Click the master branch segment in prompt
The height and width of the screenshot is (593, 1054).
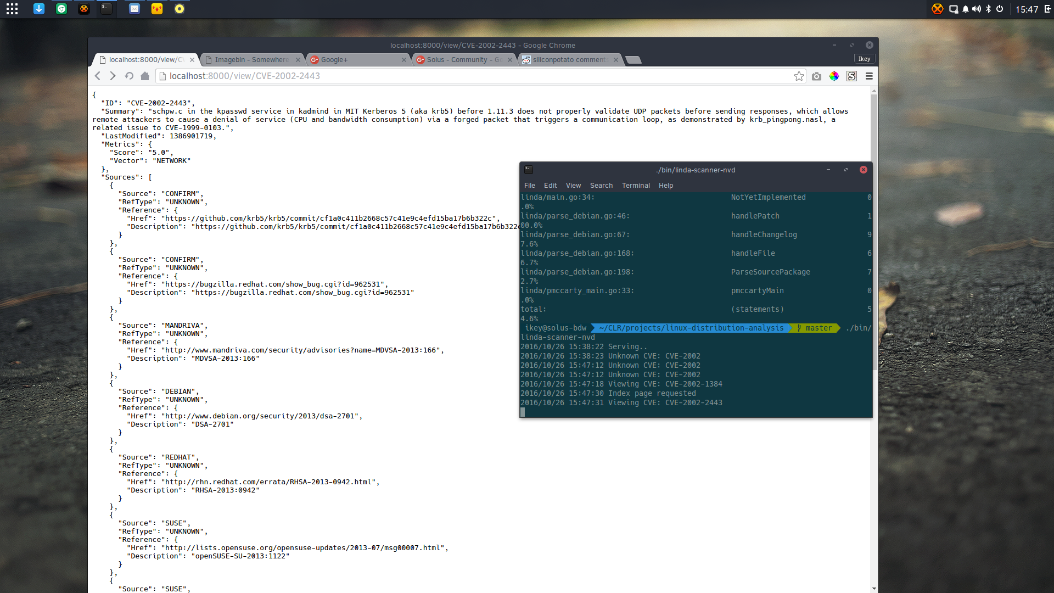(815, 328)
